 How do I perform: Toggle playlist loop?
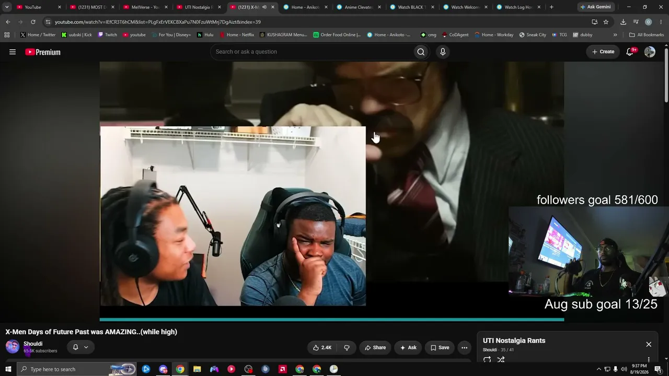[487, 359]
